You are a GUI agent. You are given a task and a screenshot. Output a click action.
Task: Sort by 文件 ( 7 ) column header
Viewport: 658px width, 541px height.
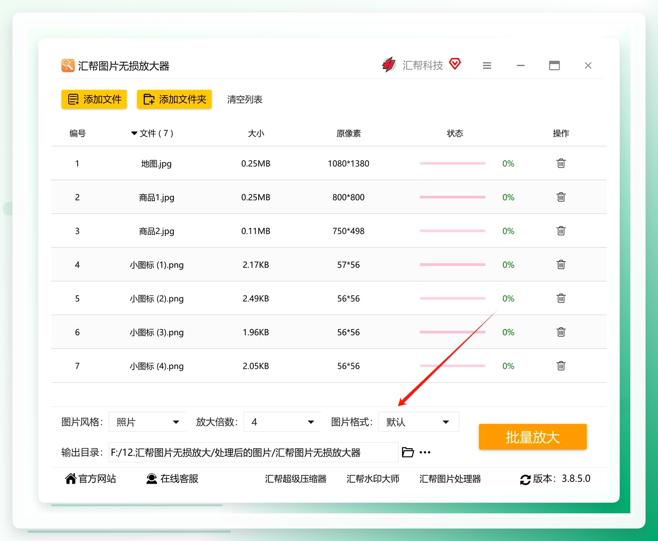coord(152,133)
